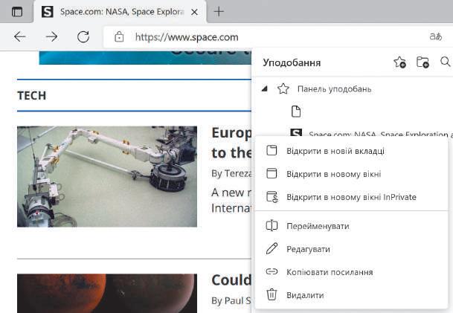Reload the current page
The height and width of the screenshot is (313, 453).
tap(83, 36)
